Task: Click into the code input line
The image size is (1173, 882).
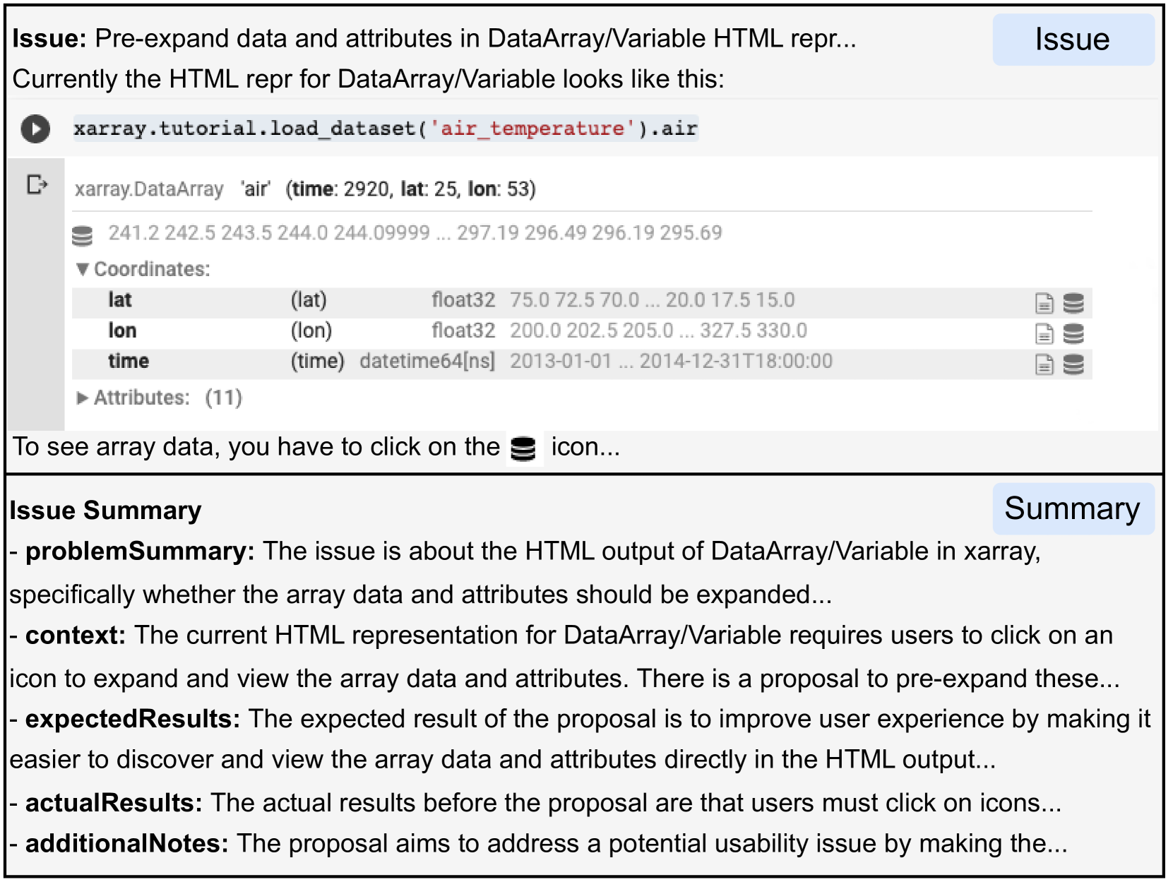Action: pyautogui.click(x=386, y=129)
